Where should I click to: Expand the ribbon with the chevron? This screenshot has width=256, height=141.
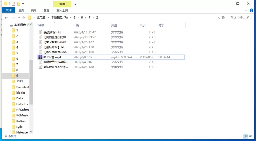[246, 10]
